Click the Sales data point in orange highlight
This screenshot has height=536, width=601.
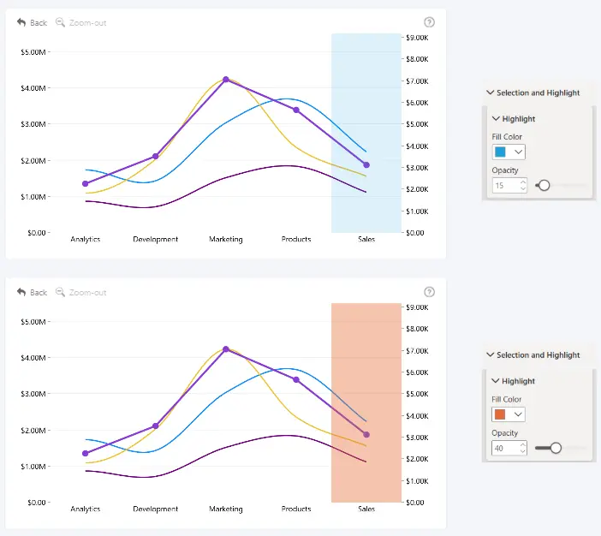tap(366, 435)
